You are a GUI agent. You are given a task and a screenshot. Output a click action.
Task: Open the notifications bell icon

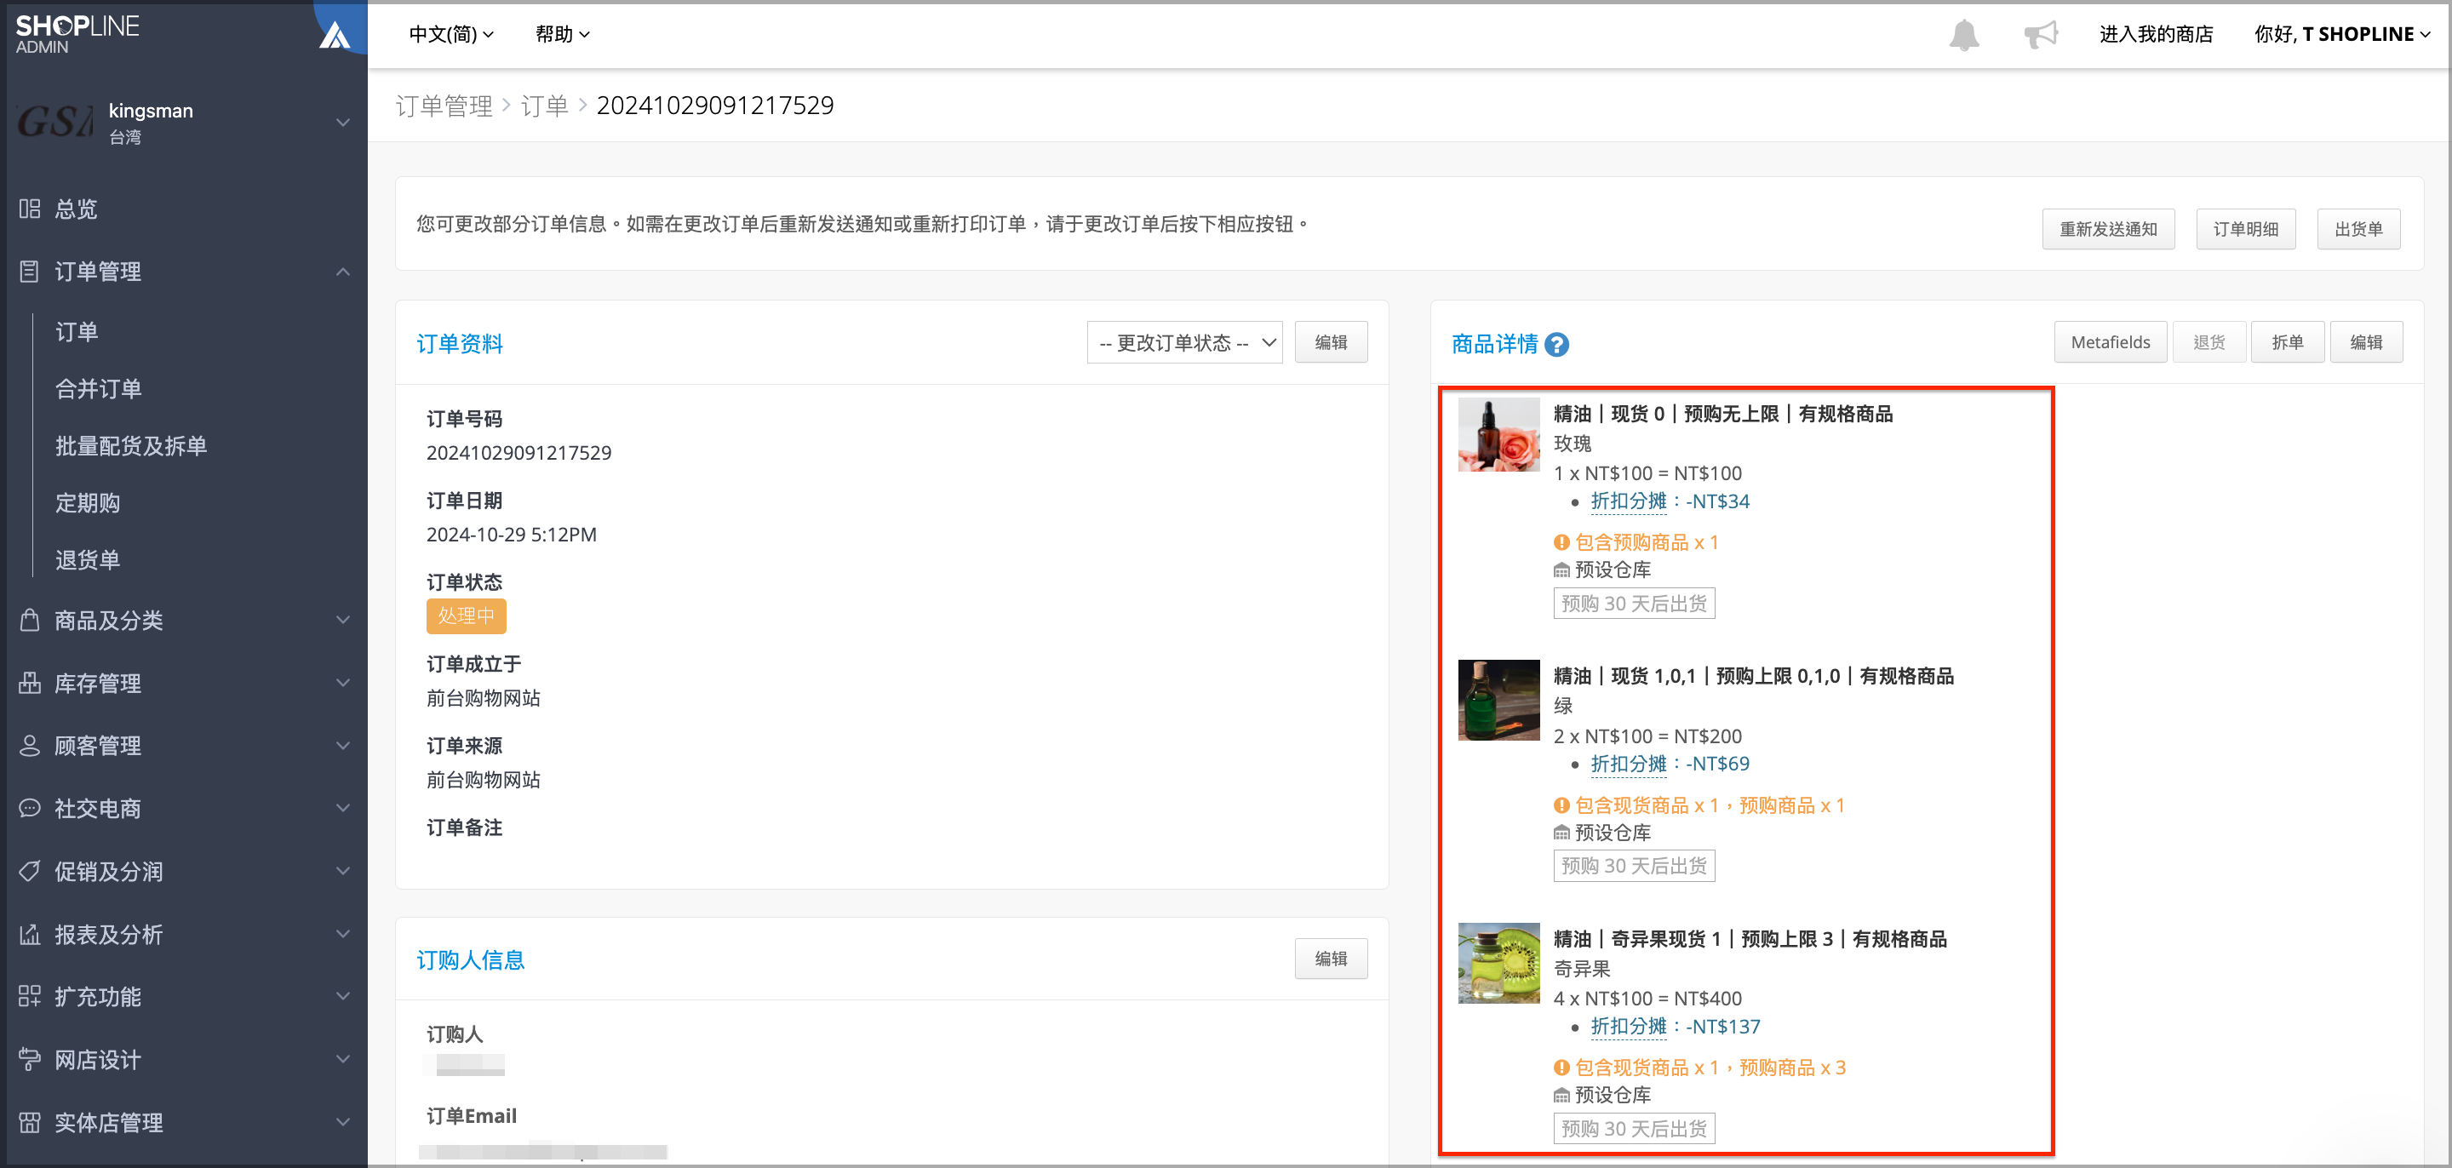(x=1962, y=35)
